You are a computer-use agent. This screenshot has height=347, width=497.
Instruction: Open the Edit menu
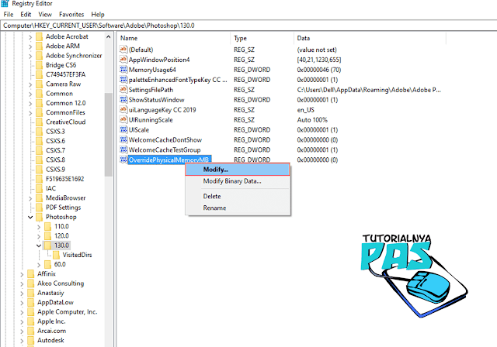point(26,15)
